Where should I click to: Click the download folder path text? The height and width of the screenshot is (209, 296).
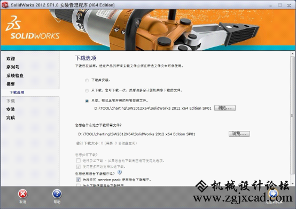tap(137, 134)
